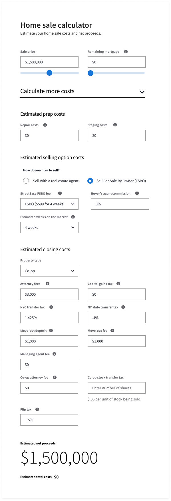Click the Remaining mortgage info icon
Viewport: 171px width, 501px height.
pos(126,51)
